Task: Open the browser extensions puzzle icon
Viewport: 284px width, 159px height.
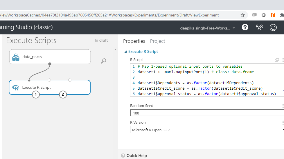Action: tap(282, 15)
